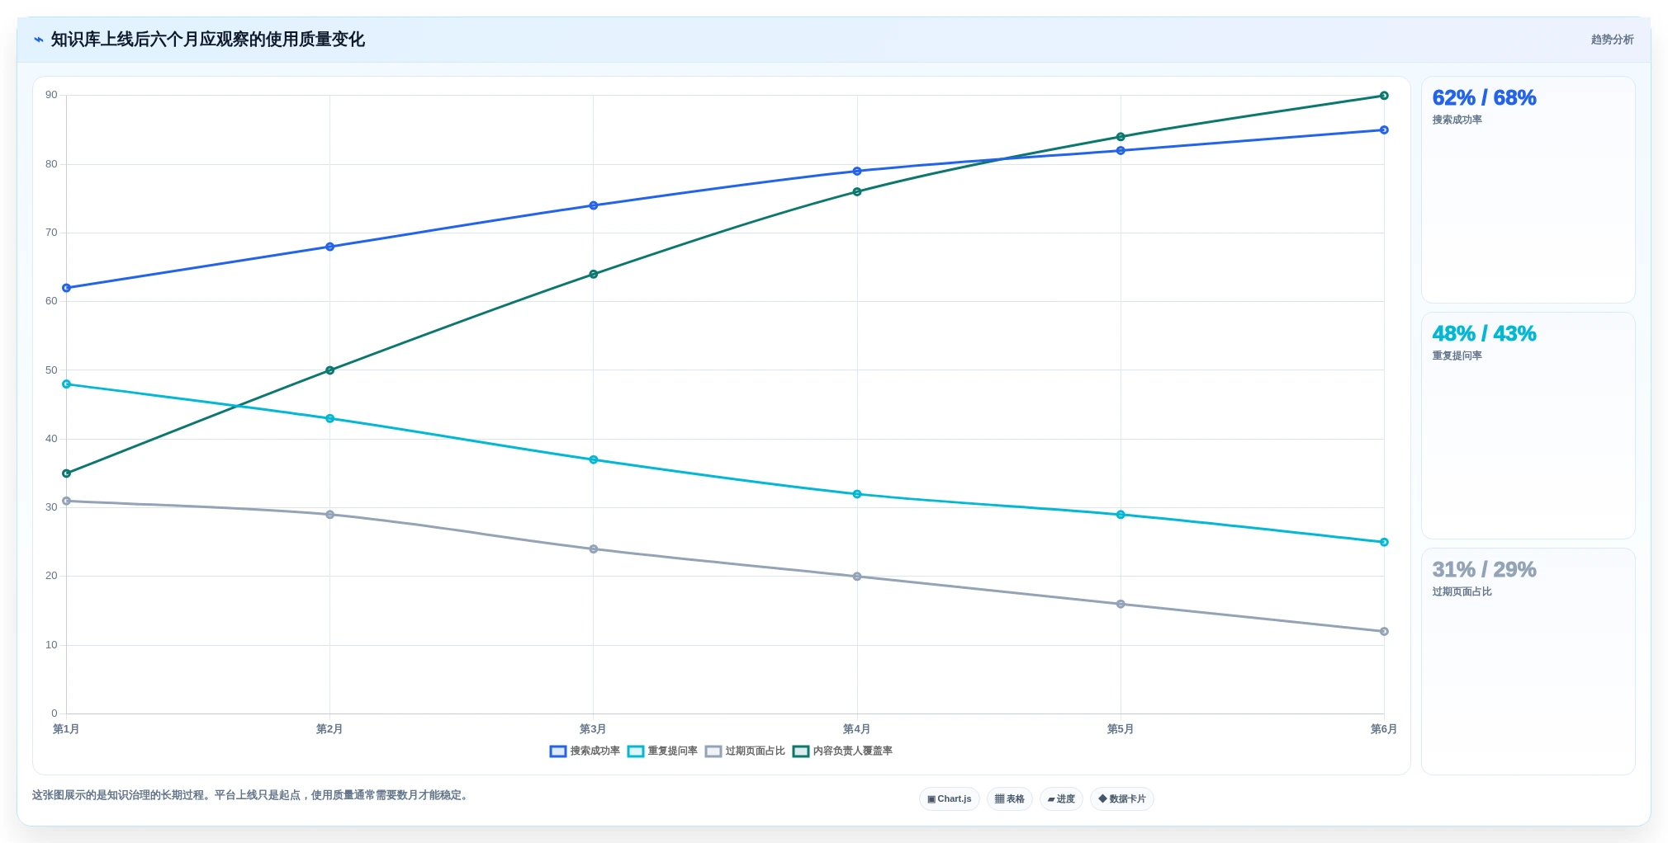Click 搜索成功率 data point at 第3月
1668x843 pixels.
(593, 205)
